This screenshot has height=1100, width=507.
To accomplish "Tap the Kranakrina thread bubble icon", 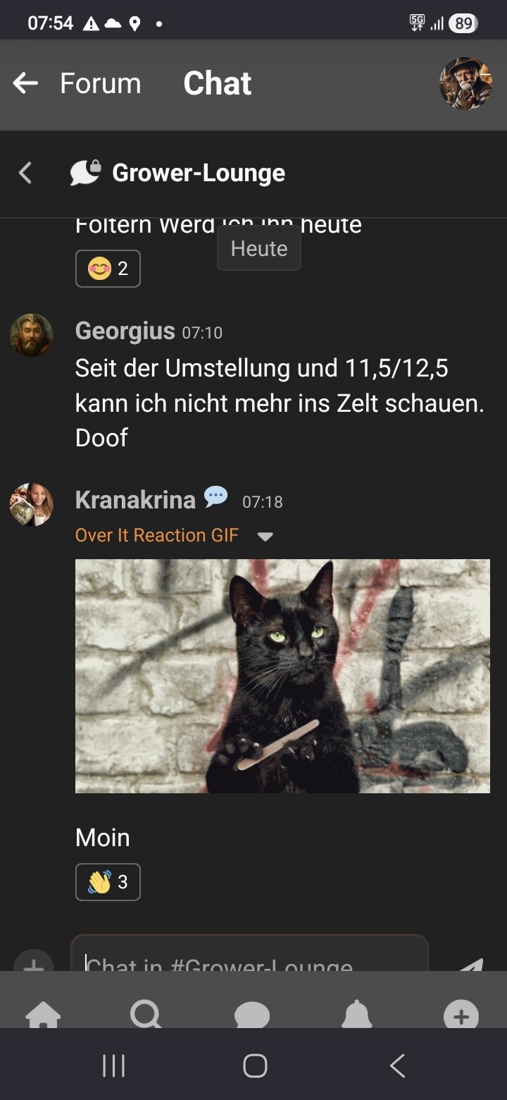I will [x=215, y=497].
